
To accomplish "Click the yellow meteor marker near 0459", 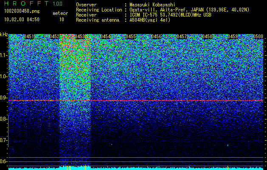I will point(228,167).
